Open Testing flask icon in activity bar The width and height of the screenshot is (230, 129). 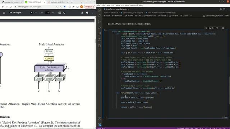point(99,40)
